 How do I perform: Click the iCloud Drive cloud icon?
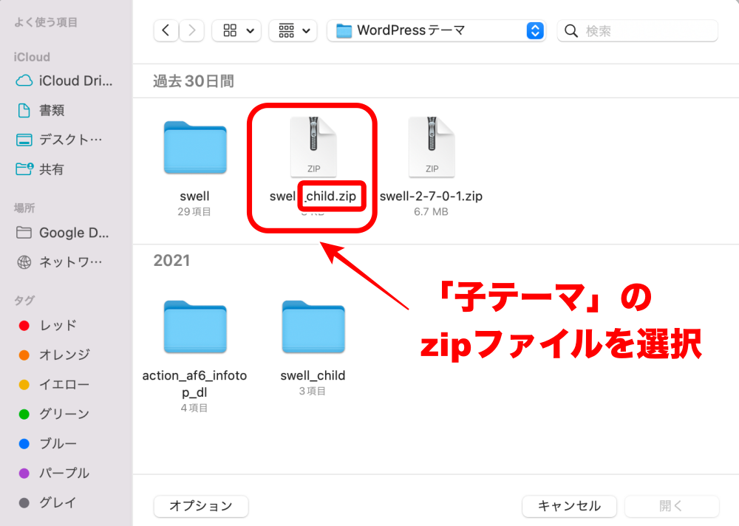pos(24,81)
